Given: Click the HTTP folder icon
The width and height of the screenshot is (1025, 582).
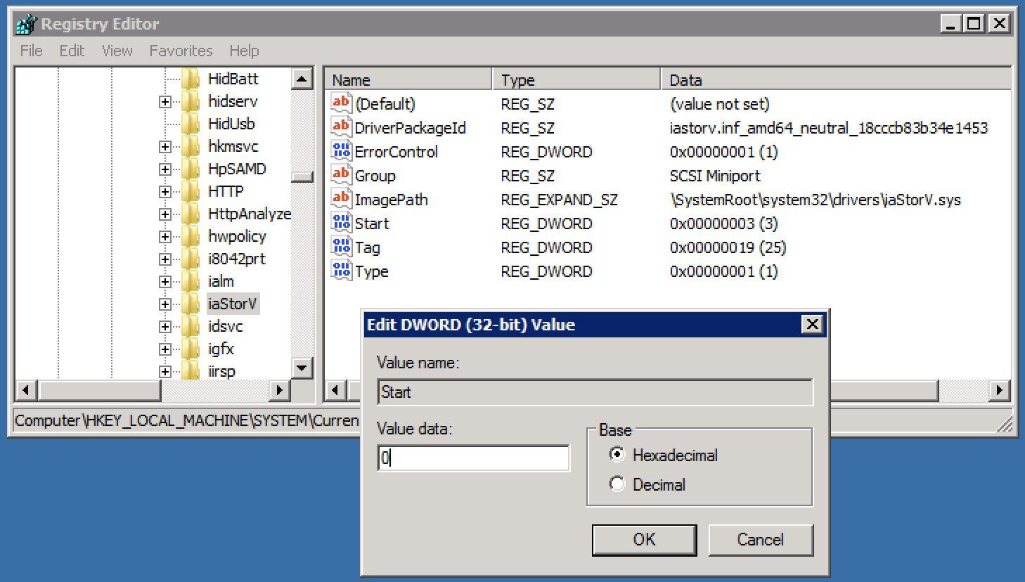Looking at the screenshot, I should 191,191.
